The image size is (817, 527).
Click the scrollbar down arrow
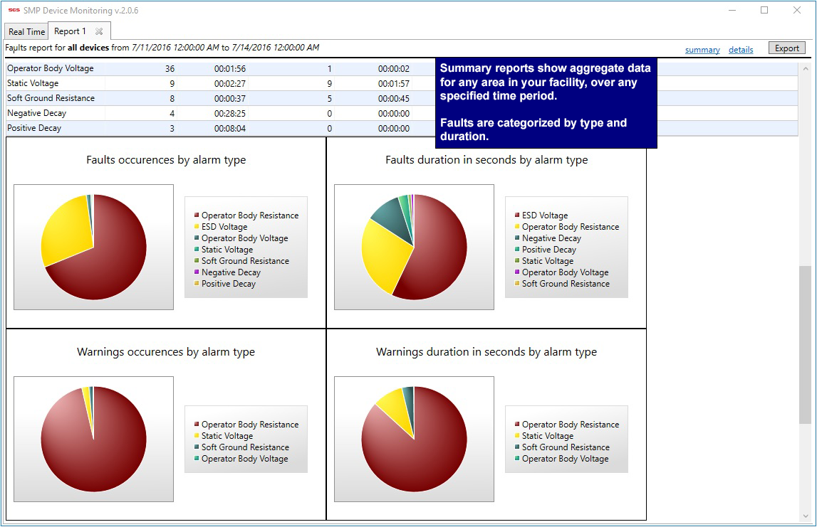pos(805,516)
